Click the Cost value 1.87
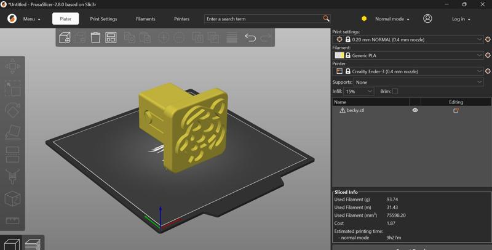The height and width of the screenshot is (250, 492). [391, 224]
